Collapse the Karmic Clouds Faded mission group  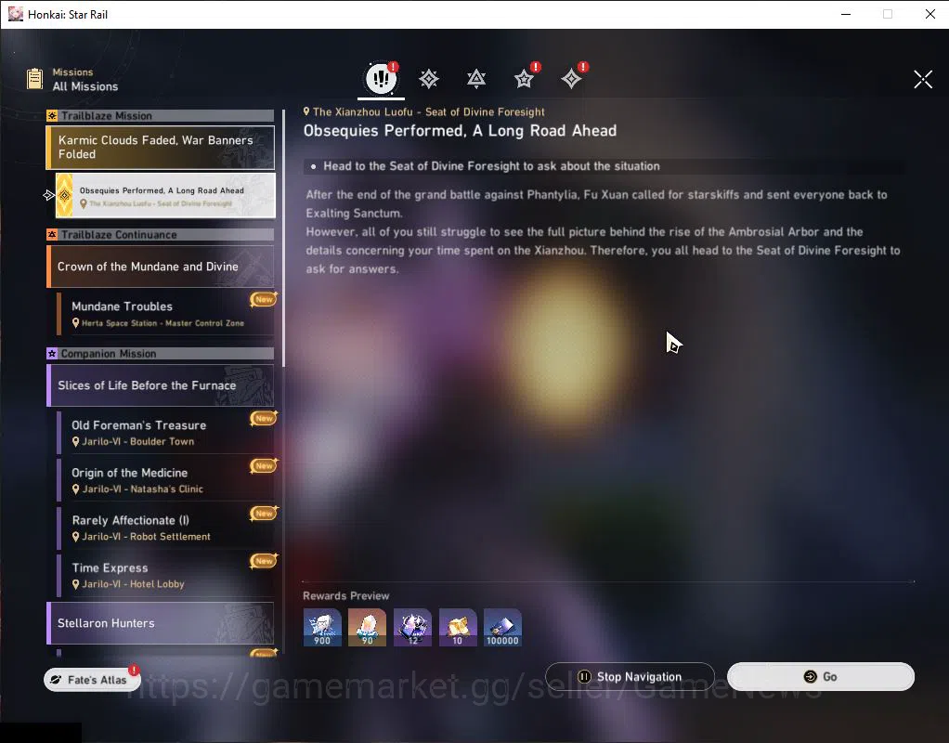click(x=161, y=147)
